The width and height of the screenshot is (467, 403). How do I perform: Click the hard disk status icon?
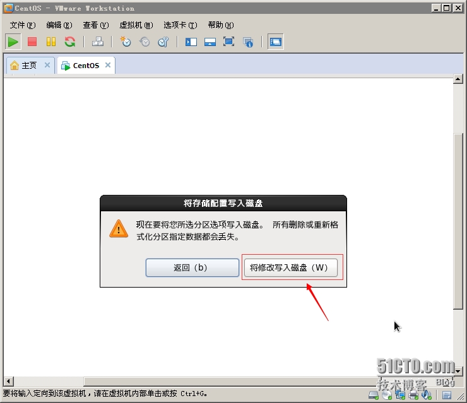pos(374,395)
